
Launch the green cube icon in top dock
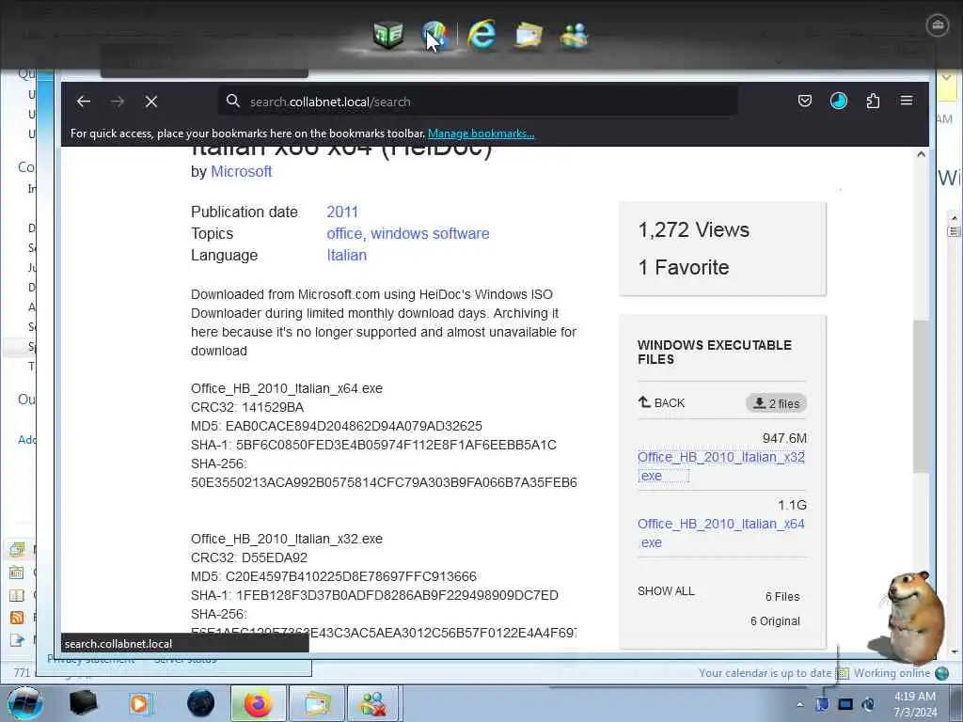pyautogui.click(x=388, y=35)
